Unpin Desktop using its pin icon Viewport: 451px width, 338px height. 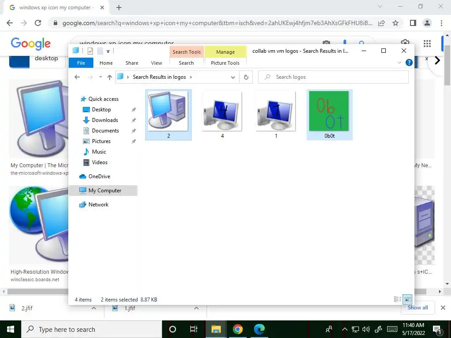133,110
